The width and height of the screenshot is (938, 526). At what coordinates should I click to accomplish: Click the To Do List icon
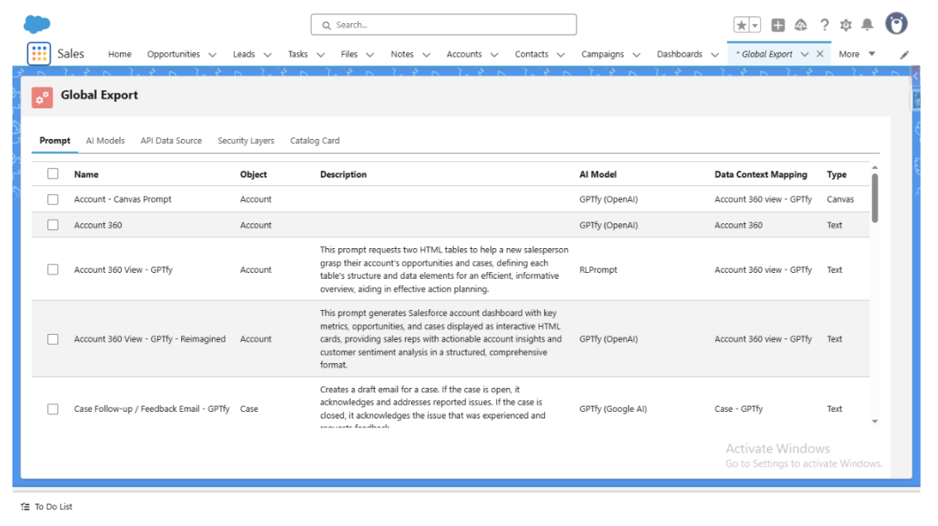tap(25, 507)
